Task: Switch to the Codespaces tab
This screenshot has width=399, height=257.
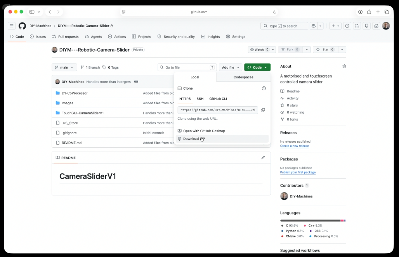Action: click(243, 77)
